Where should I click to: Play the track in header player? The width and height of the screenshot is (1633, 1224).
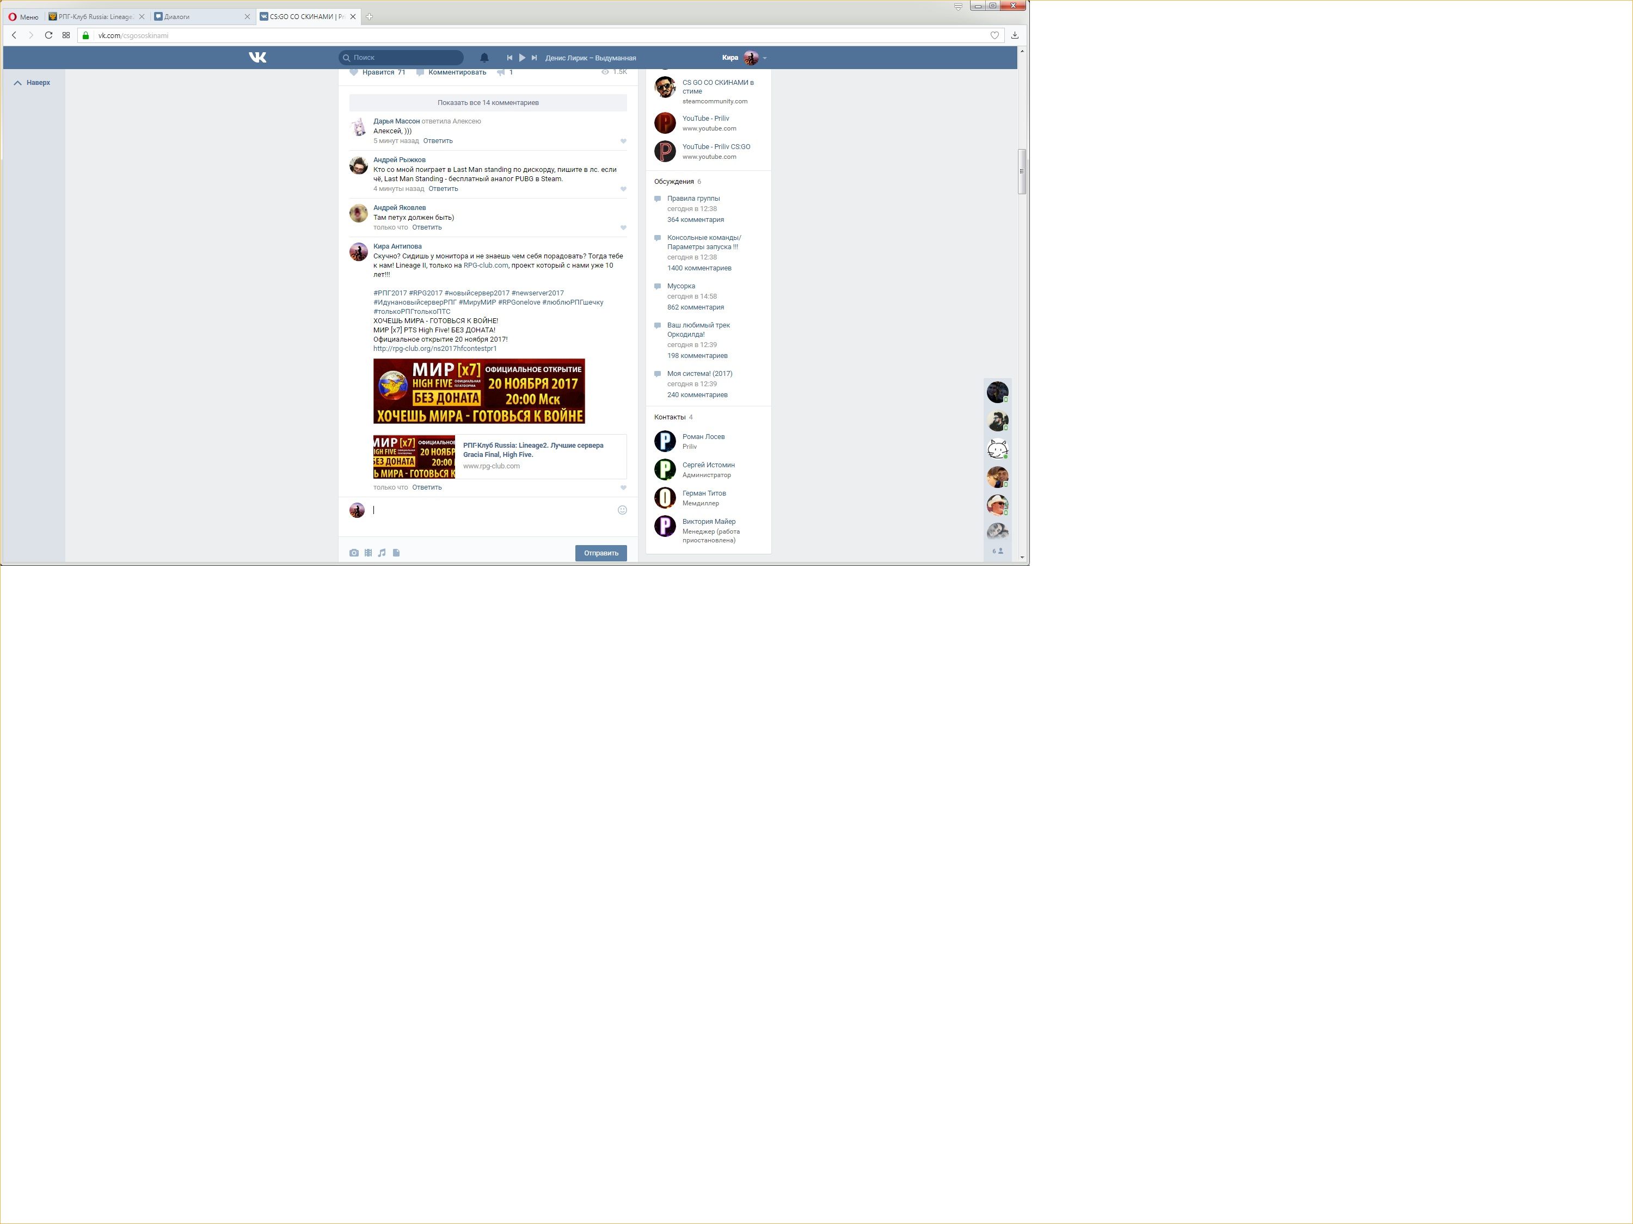point(522,58)
